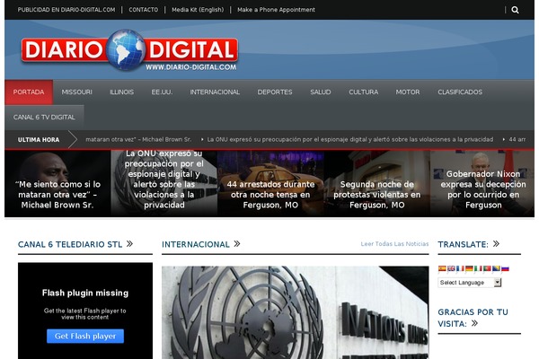Open the Internacional nav item
Screen dimensions: 539x359
[215, 92]
